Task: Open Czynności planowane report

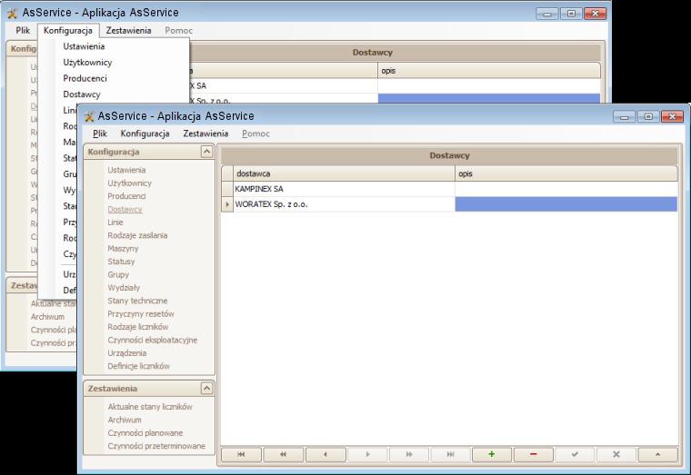Action: pyautogui.click(x=145, y=432)
